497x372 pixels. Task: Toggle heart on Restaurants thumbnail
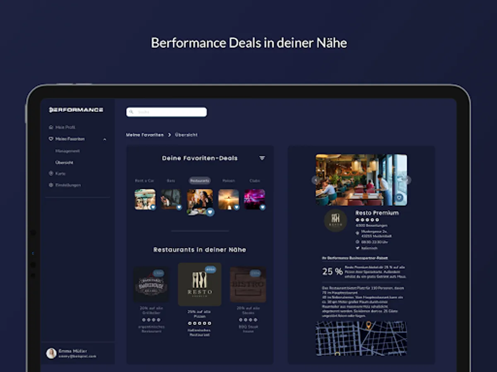210,212
